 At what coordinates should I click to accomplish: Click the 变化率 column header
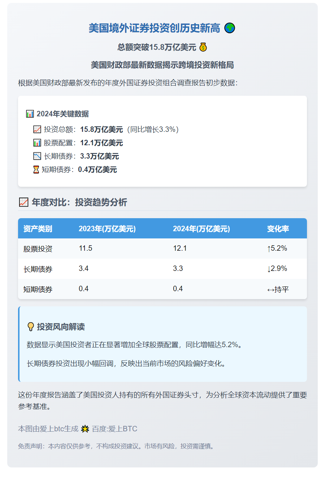tap(278, 229)
